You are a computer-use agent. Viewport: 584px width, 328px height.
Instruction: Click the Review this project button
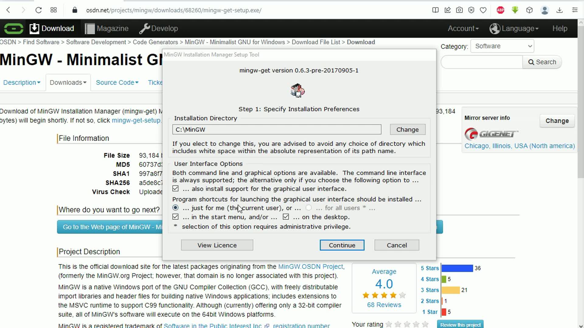pos(460,325)
